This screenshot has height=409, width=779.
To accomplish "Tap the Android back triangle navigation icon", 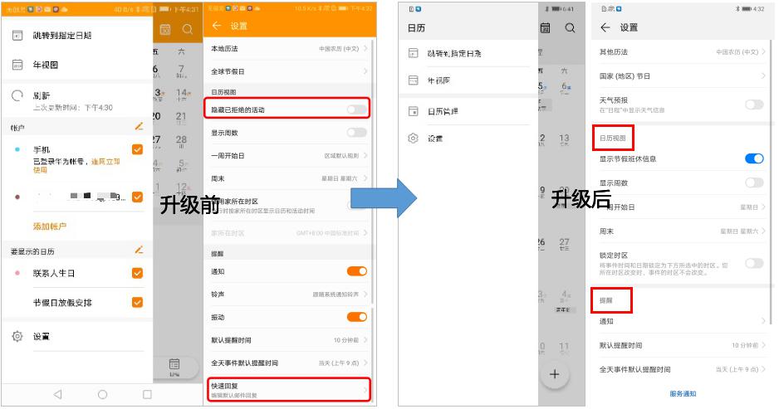I will click(57, 394).
